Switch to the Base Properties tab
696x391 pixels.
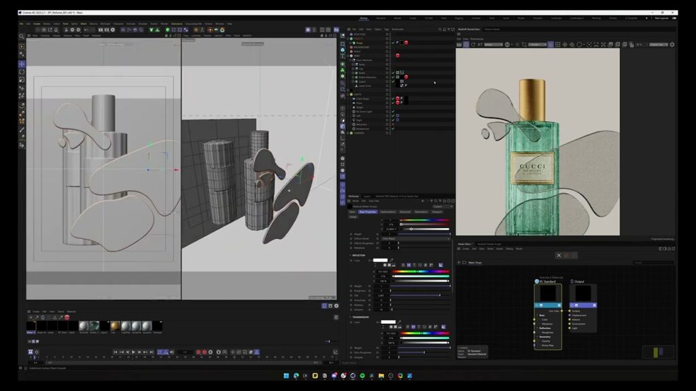click(368, 212)
